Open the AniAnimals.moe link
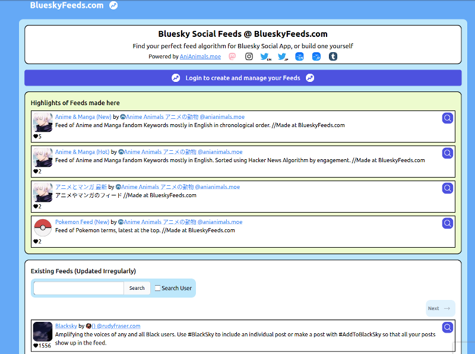The width and height of the screenshot is (475, 354). tap(200, 56)
